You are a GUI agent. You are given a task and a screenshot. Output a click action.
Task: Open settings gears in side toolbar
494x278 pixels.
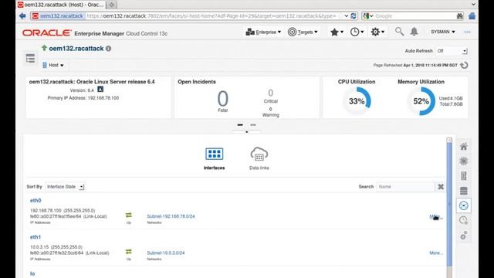pyautogui.click(x=463, y=236)
